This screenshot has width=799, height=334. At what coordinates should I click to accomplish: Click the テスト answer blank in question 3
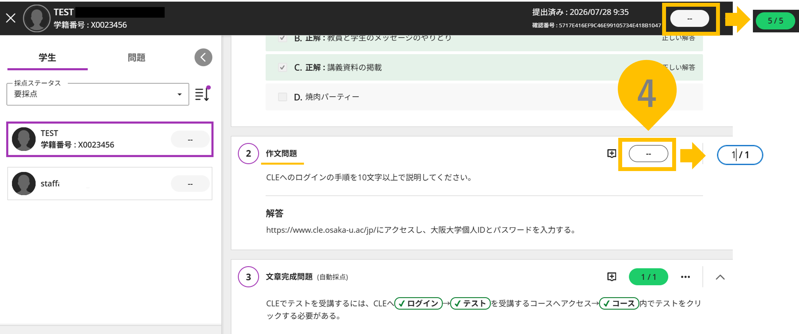tap(470, 303)
